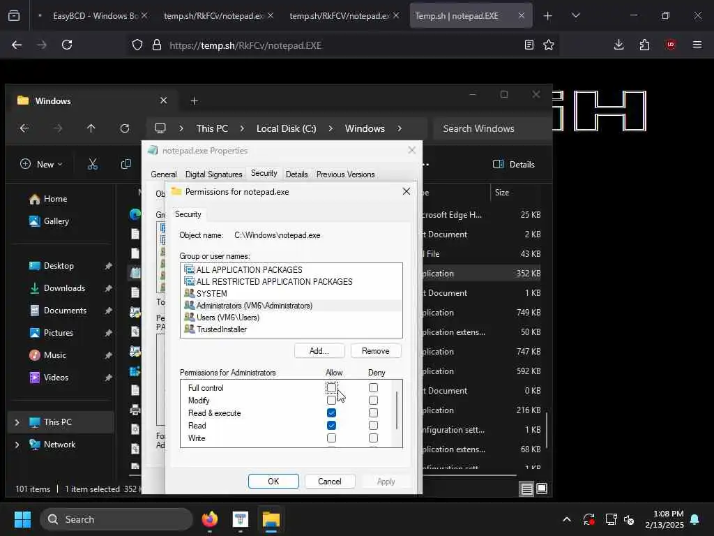The image size is (714, 536).
Task: Open the New dropdown in Explorer
Action: (41, 164)
